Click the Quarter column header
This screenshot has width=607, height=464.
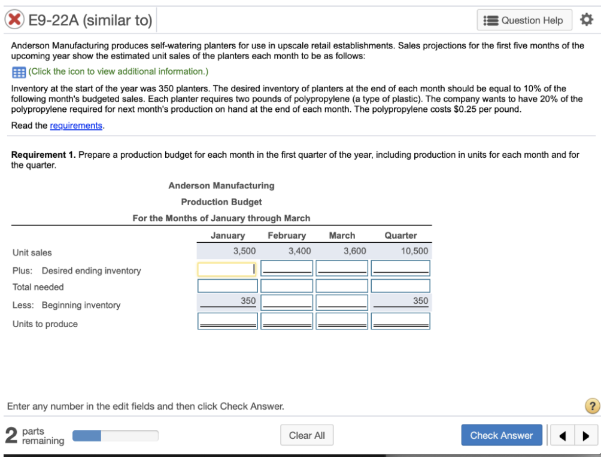pyautogui.click(x=400, y=236)
